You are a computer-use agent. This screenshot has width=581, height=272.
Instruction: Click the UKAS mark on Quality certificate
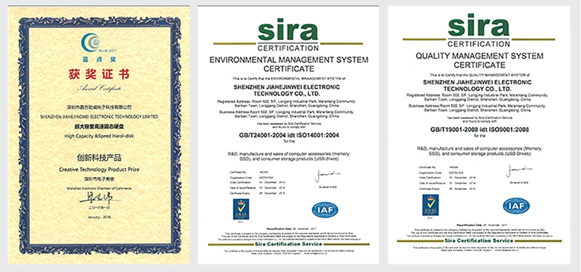pos(430,204)
